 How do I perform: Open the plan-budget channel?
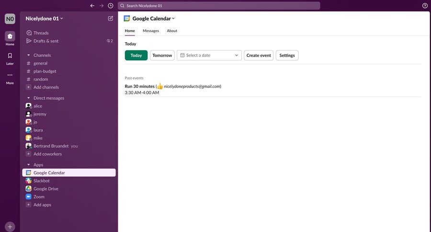pyautogui.click(x=45, y=71)
